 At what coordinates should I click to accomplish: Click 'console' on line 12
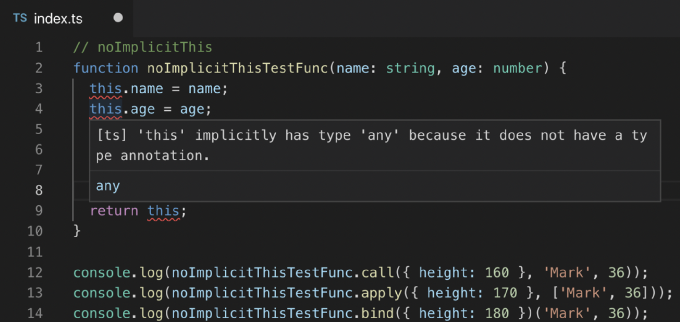click(102, 272)
